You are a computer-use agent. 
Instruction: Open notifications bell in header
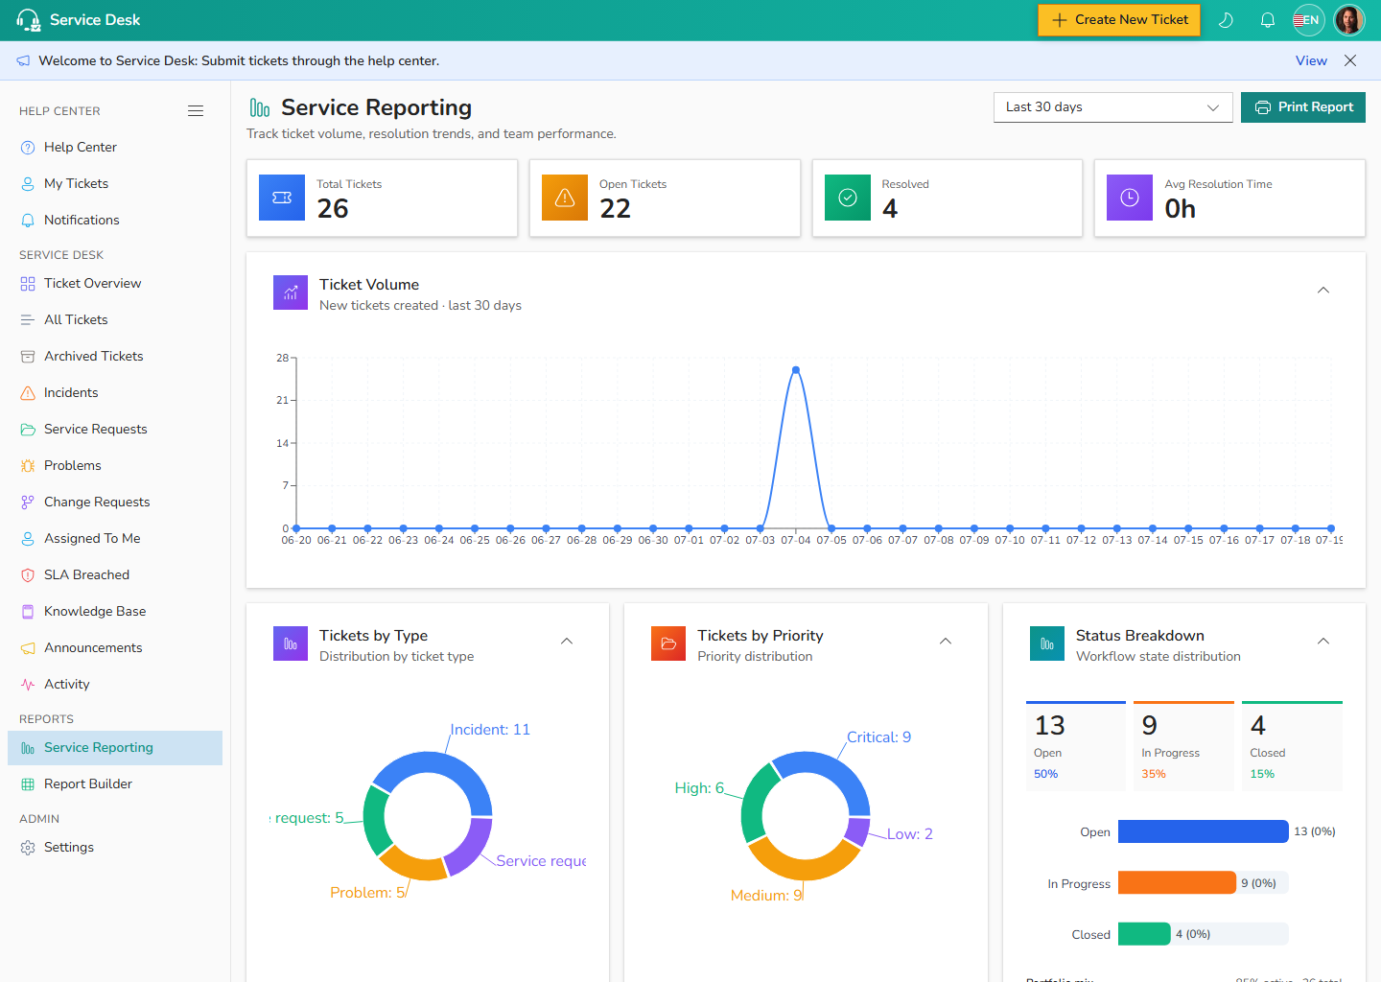[1268, 20]
